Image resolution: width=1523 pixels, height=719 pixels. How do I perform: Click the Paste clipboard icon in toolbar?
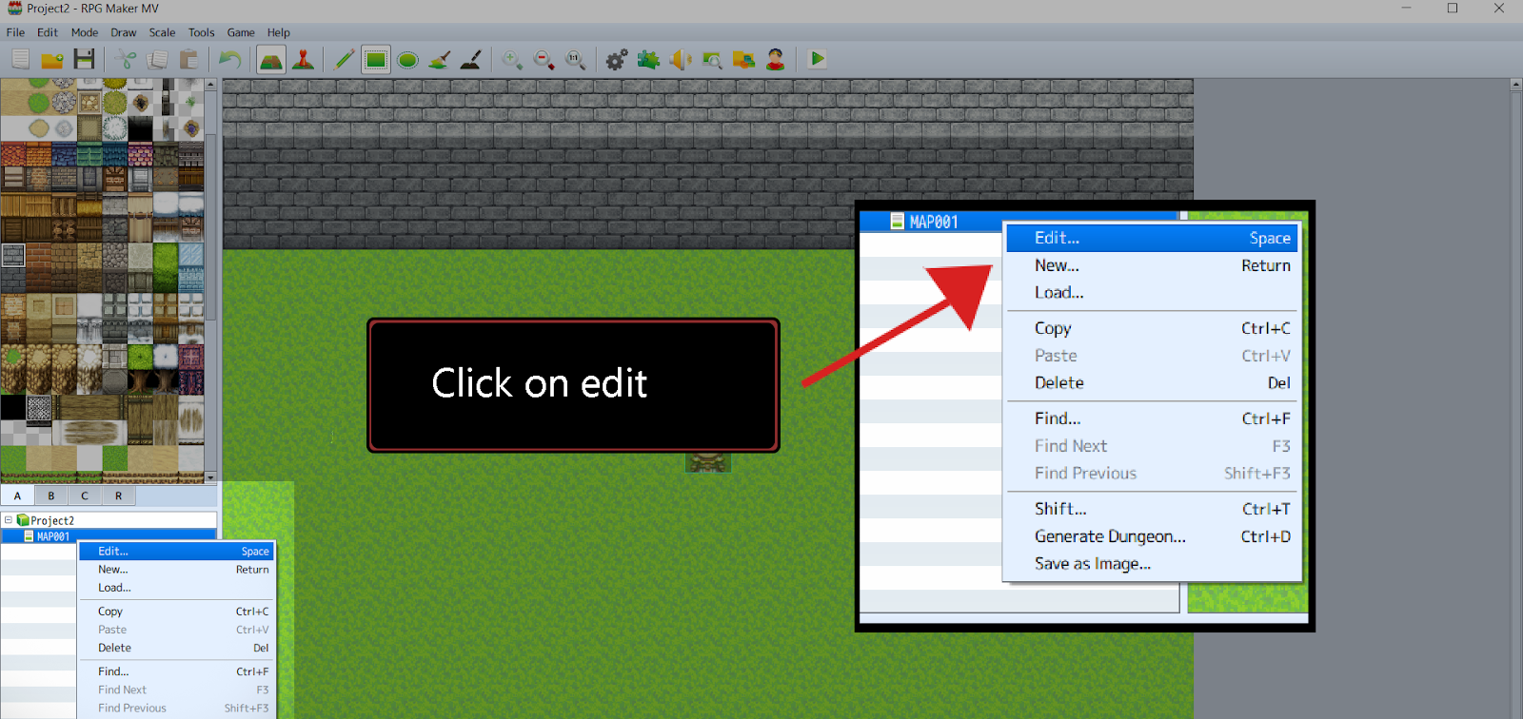(189, 59)
